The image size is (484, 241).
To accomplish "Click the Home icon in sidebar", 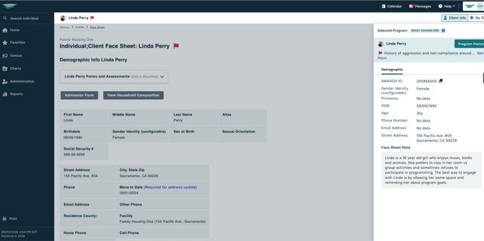I will click(x=5, y=30).
